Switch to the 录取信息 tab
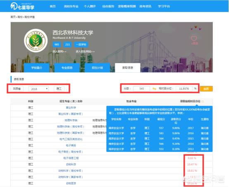The width and height of the screenshot is (229, 187). 128,68
